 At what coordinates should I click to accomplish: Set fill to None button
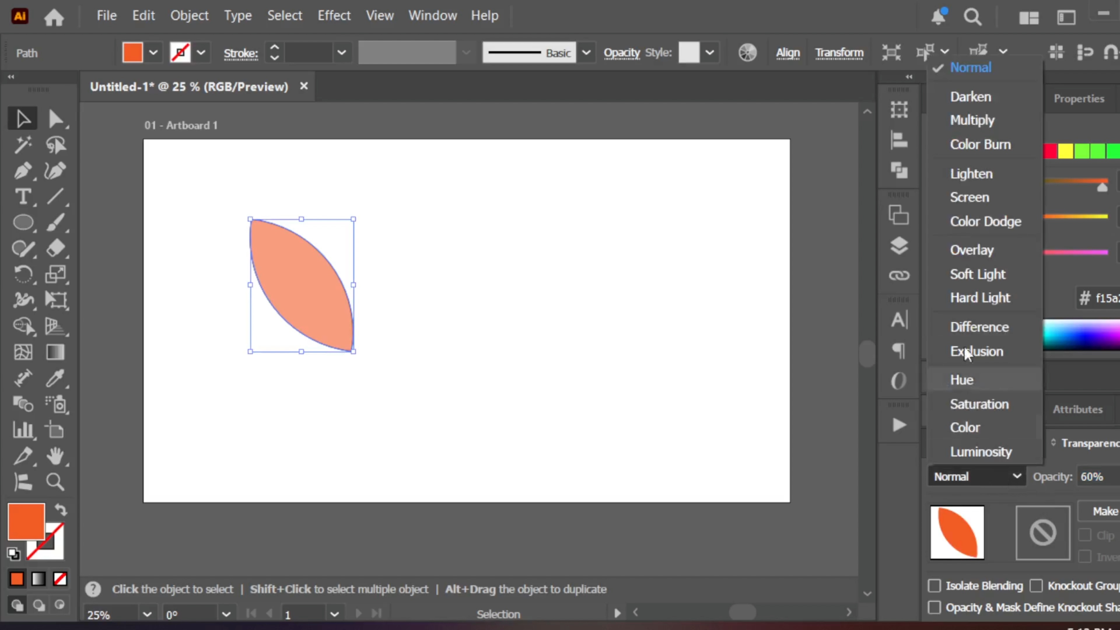pyautogui.click(x=60, y=579)
